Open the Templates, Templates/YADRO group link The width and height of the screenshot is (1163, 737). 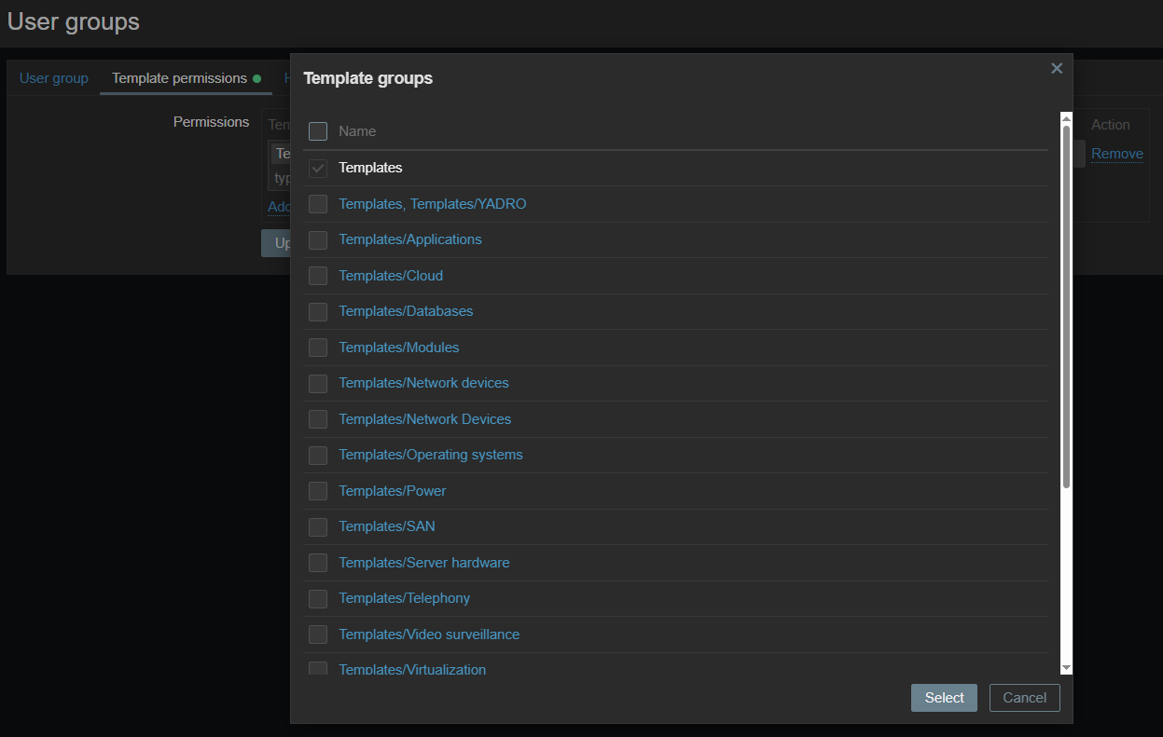pos(432,204)
